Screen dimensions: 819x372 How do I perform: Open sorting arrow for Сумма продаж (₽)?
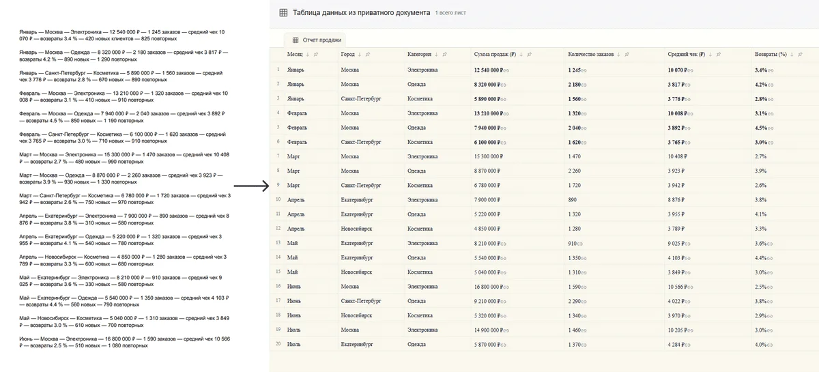520,55
